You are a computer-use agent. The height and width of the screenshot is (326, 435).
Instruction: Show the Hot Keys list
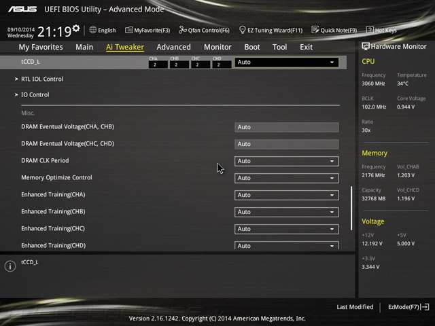click(x=381, y=30)
